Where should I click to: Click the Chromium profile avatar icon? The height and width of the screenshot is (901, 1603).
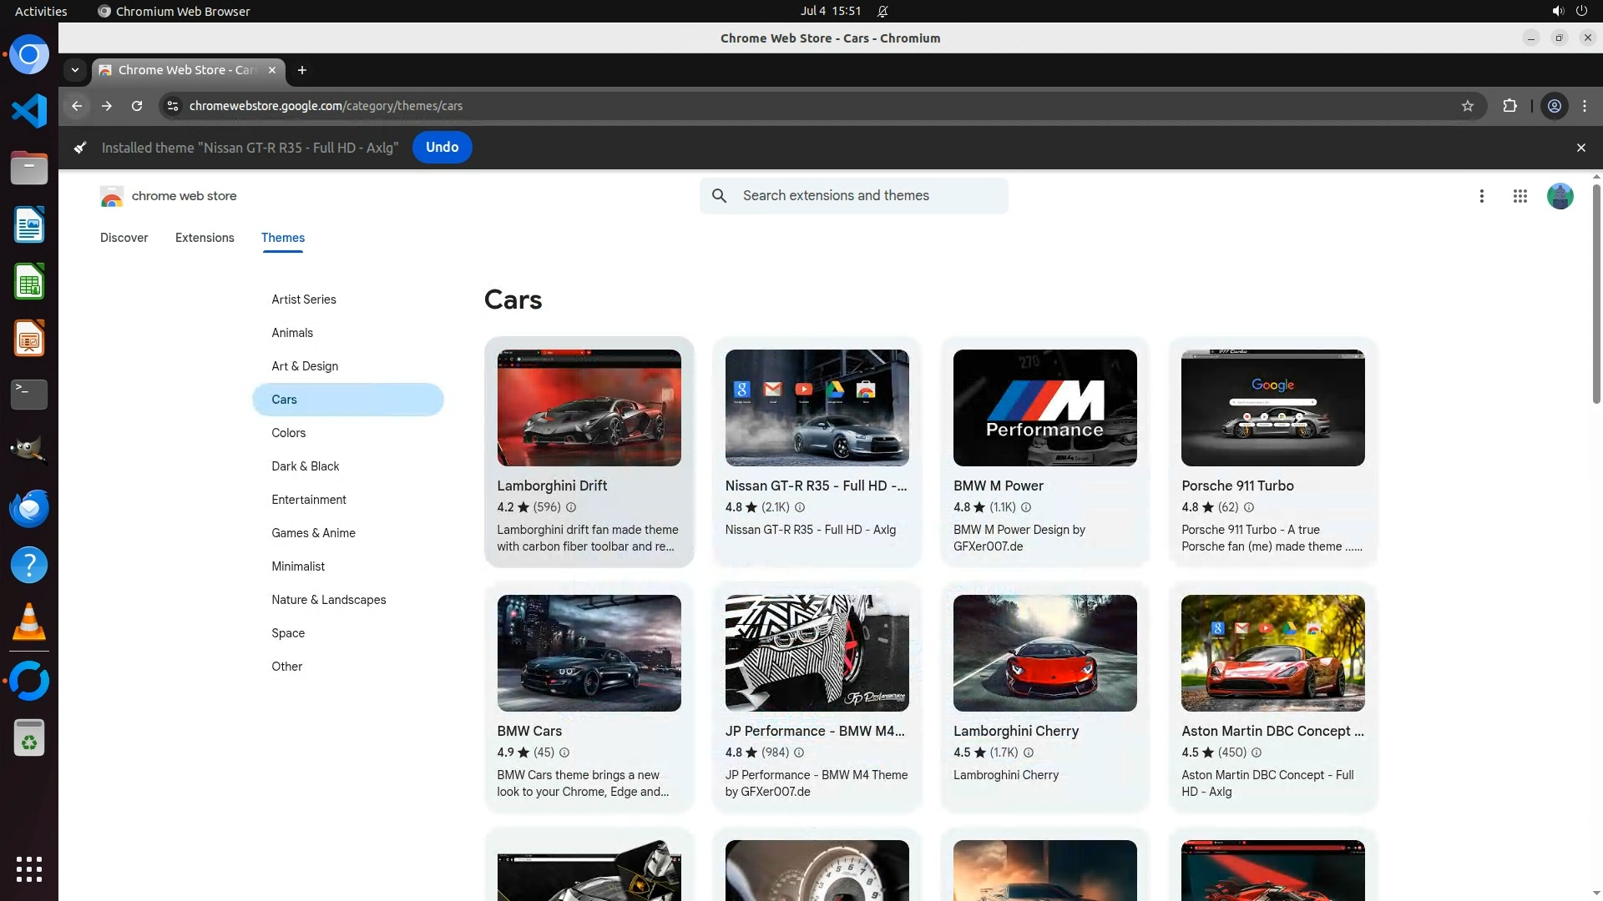1554,106
